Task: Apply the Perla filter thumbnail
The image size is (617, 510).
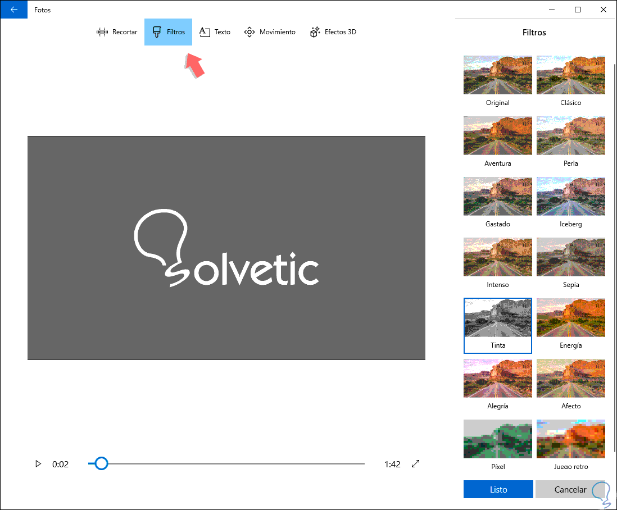Action: click(570, 135)
